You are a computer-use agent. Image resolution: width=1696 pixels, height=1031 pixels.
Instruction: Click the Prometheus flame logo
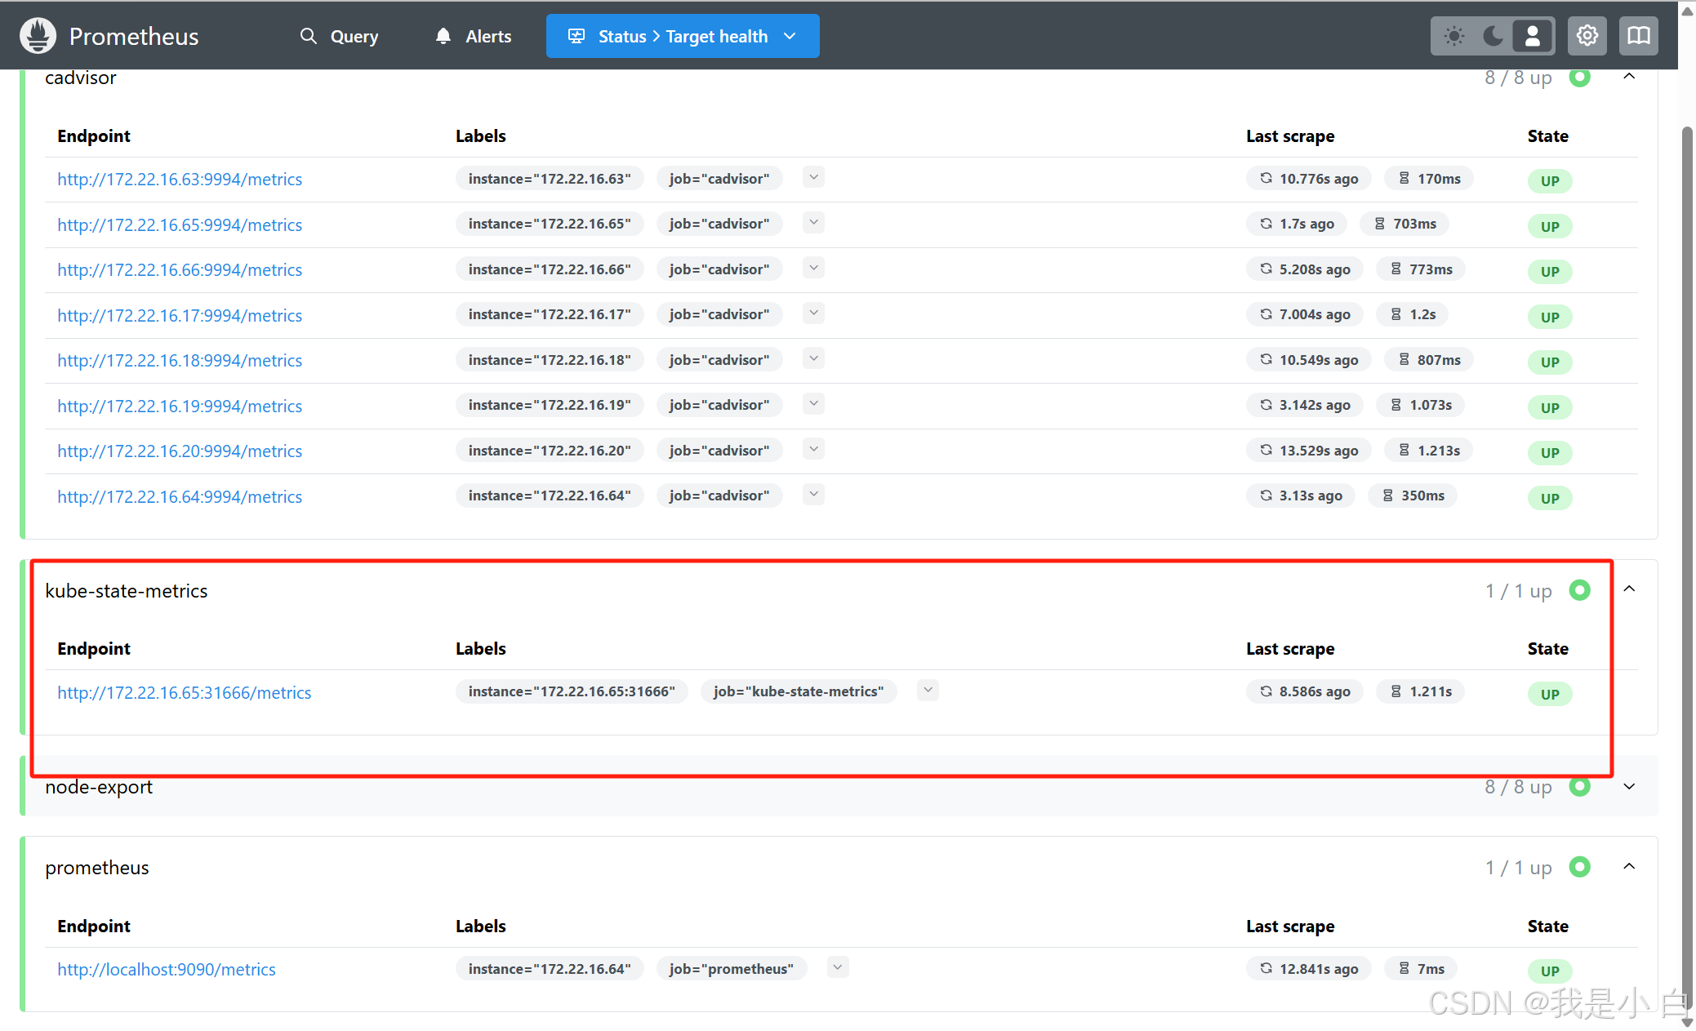(x=38, y=36)
